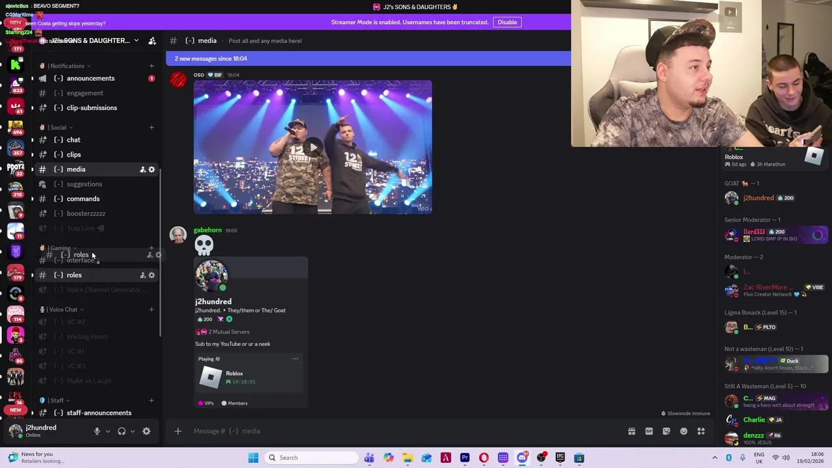Open the chat channel
The height and width of the screenshot is (468, 832).
click(x=97, y=140)
